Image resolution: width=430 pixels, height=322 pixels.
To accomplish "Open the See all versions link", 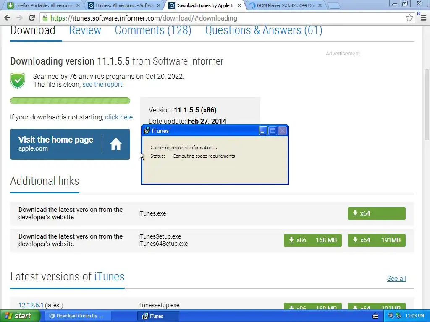I will pyautogui.click(x=396, y=278).
